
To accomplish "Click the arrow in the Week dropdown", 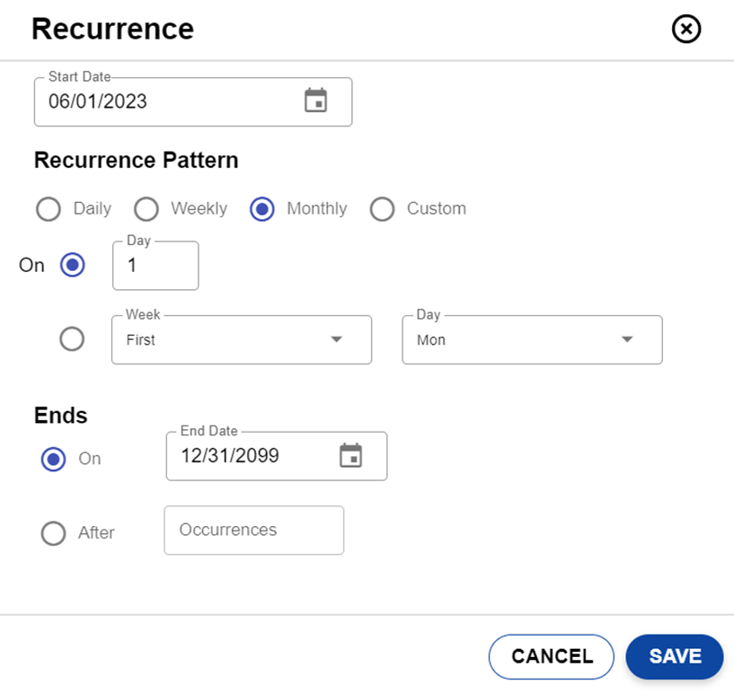I will pyautogui.click(x=337, y=340).
